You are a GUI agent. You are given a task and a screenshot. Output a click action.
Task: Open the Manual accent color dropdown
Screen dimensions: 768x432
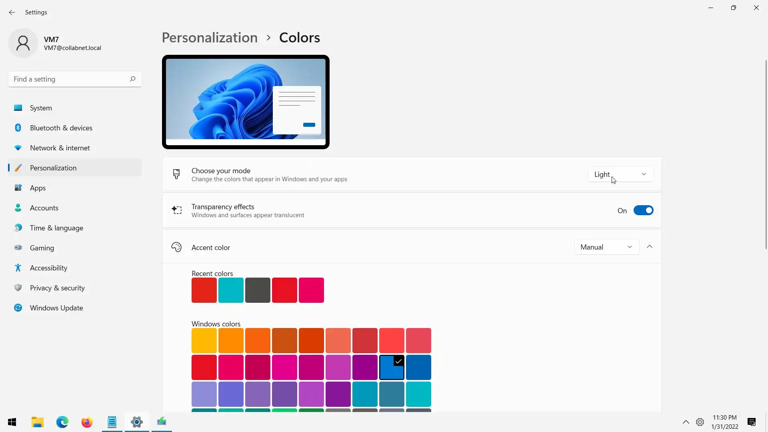pyautogui.click(x=606, y=247)
